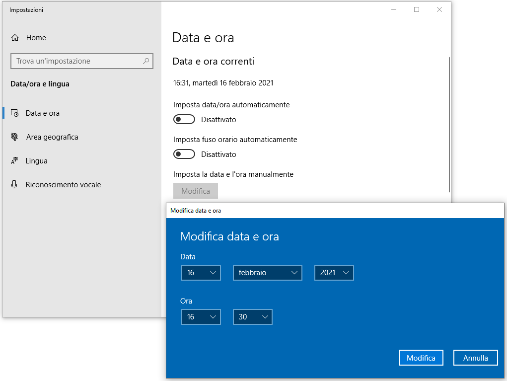Image resolution: width=507 pixels, height=381 pixels.
Task: Select Area geografica in sidebar
Action: click(x=52, y=137)
